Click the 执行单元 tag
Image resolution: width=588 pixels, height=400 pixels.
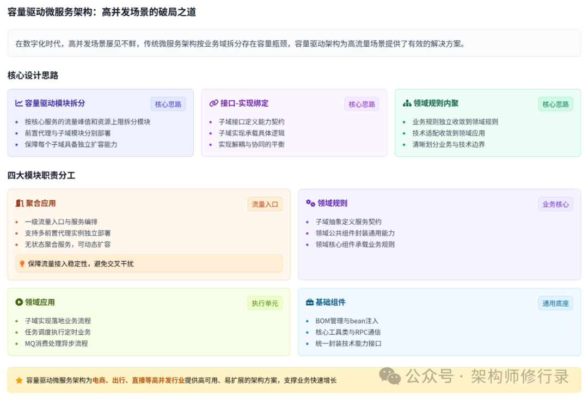[265, 303]
